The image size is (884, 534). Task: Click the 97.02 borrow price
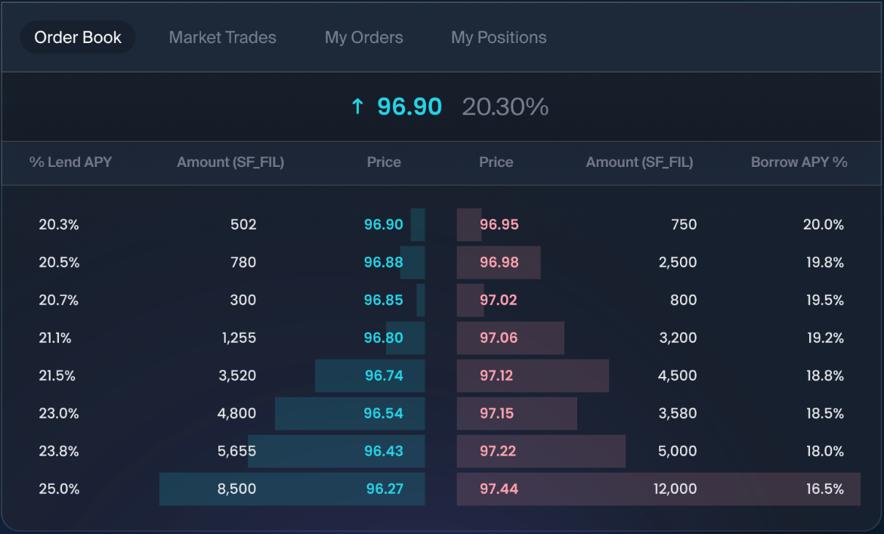[x=499, y=300]
